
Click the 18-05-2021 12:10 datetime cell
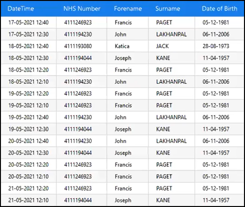(28, 82)
